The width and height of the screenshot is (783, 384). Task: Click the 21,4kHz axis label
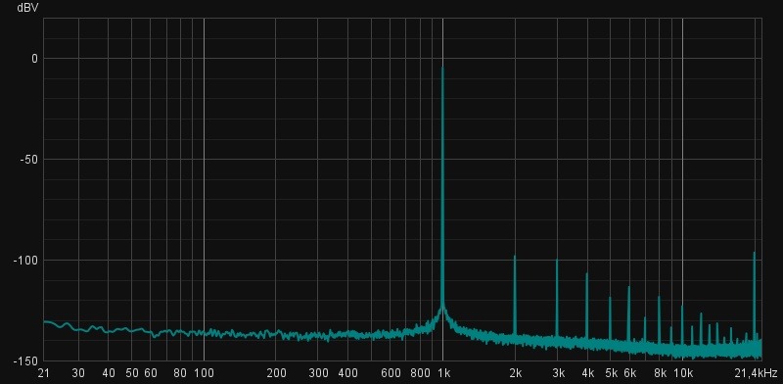pyautogui.click(x=757, y=373)
